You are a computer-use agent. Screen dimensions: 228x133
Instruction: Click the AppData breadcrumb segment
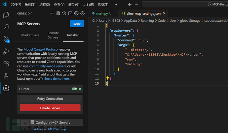coord(130,21)
